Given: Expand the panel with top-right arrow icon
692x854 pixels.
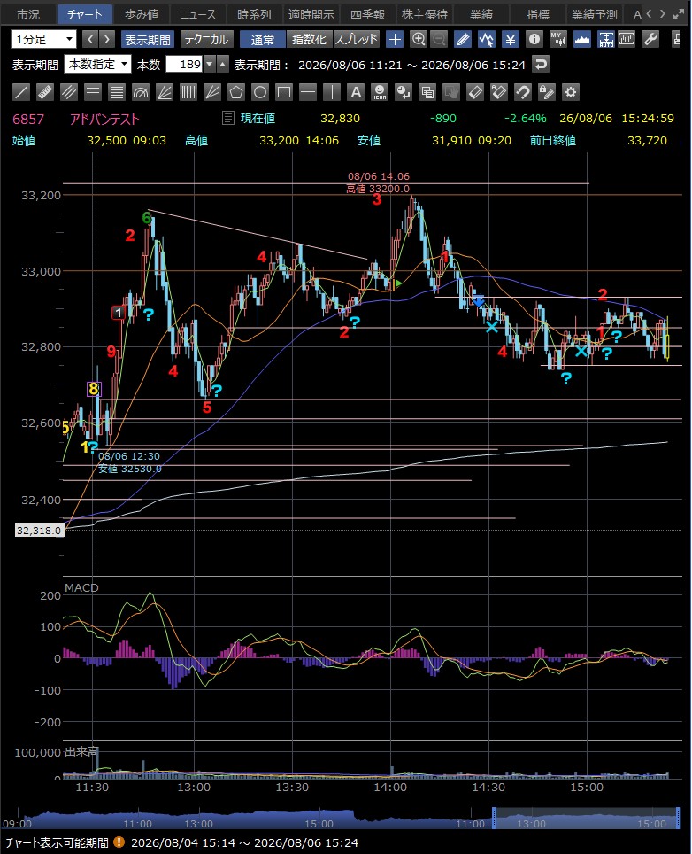Looking at the screenshot, I should pyautogui.click(x=679, y=14).
